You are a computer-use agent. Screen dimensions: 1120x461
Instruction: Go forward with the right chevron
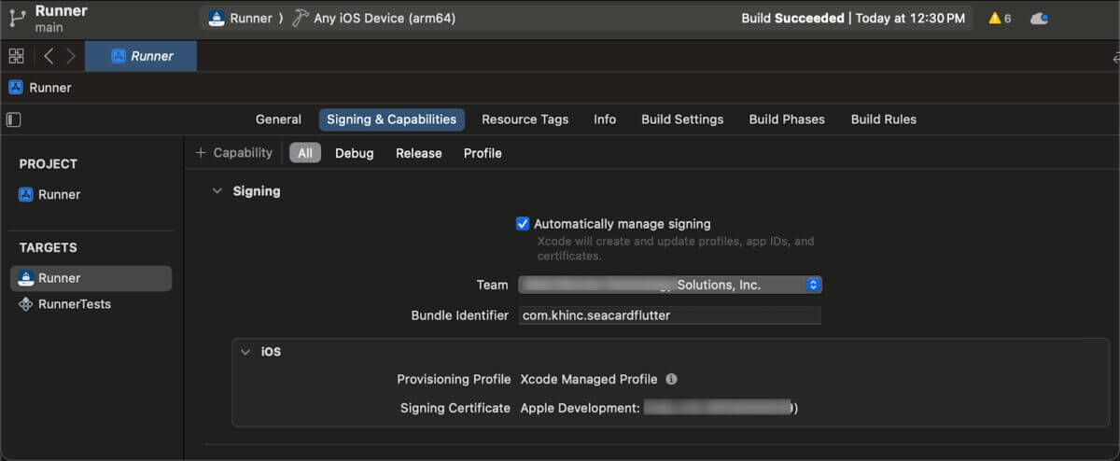pyautogui.click(x=71, y=56)
